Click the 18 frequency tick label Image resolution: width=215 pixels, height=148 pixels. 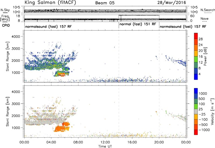pos(18,16)
